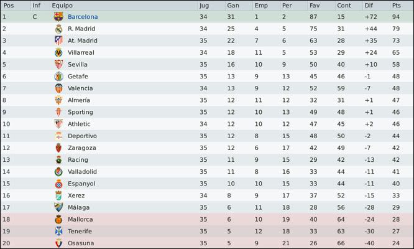Click the Tenerife club crest

point(58,231)
